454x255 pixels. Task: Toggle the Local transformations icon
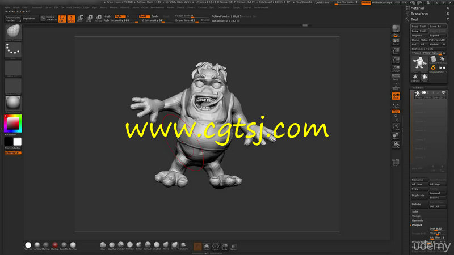coord(396,96)
